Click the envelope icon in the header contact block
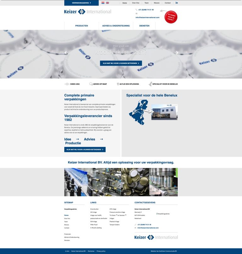Screen dimensions: 242x254 click(136, 14)
